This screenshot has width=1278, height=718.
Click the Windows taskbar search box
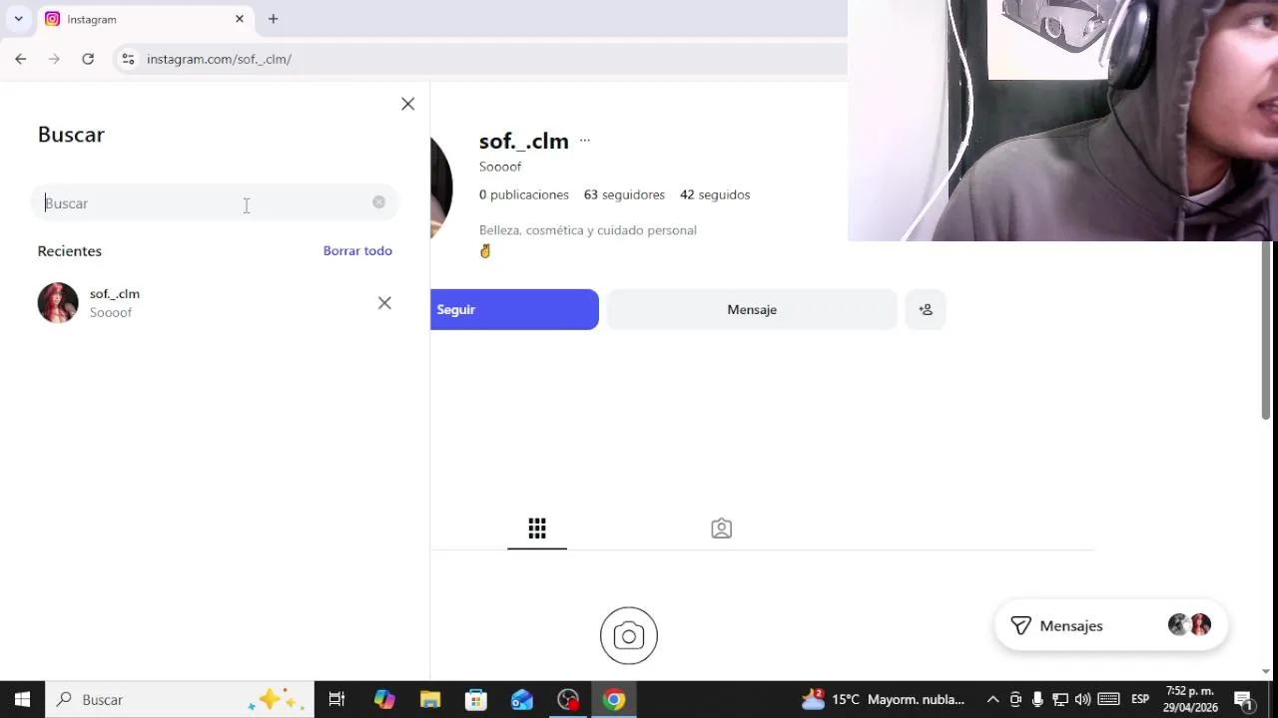pos(180,699)
